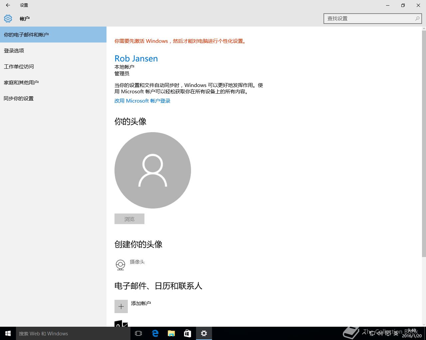
Task: Click the plus icon for 添加帐户
Action: 121,306
